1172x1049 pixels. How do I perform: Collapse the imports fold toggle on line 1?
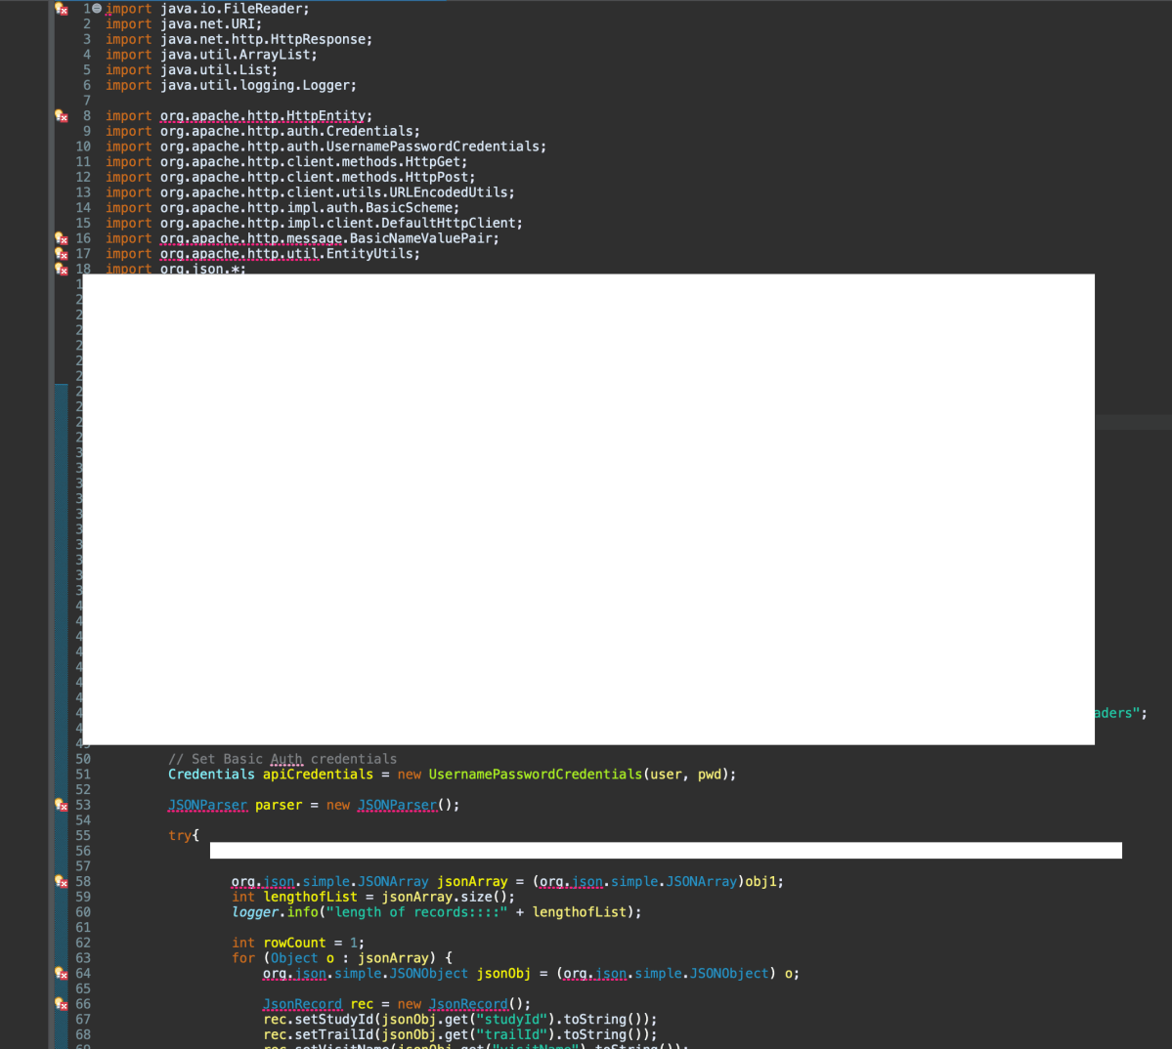97,9
